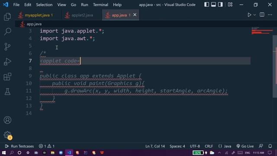Open the Help menu
This screenshot has width=277, height=156.
coord(117,5)
